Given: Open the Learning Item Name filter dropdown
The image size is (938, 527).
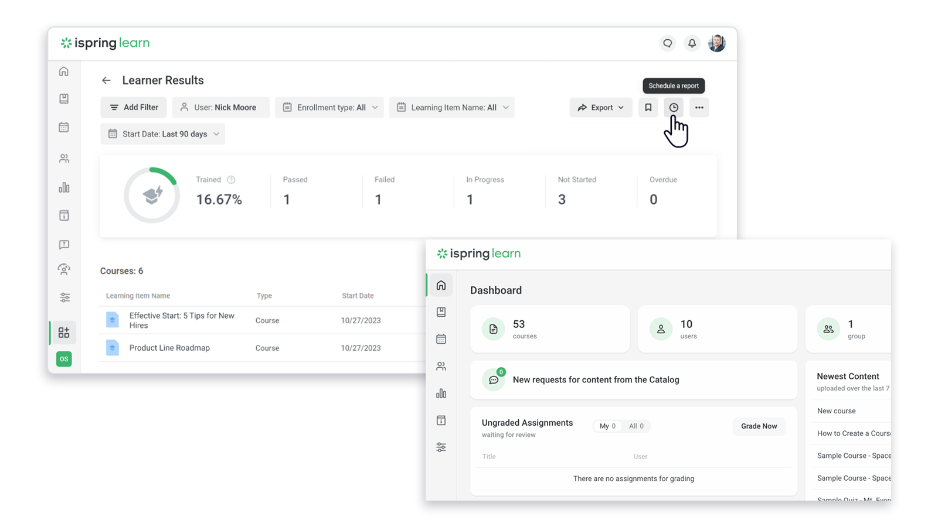Looking at the screenshot, I should pos(451,108).
